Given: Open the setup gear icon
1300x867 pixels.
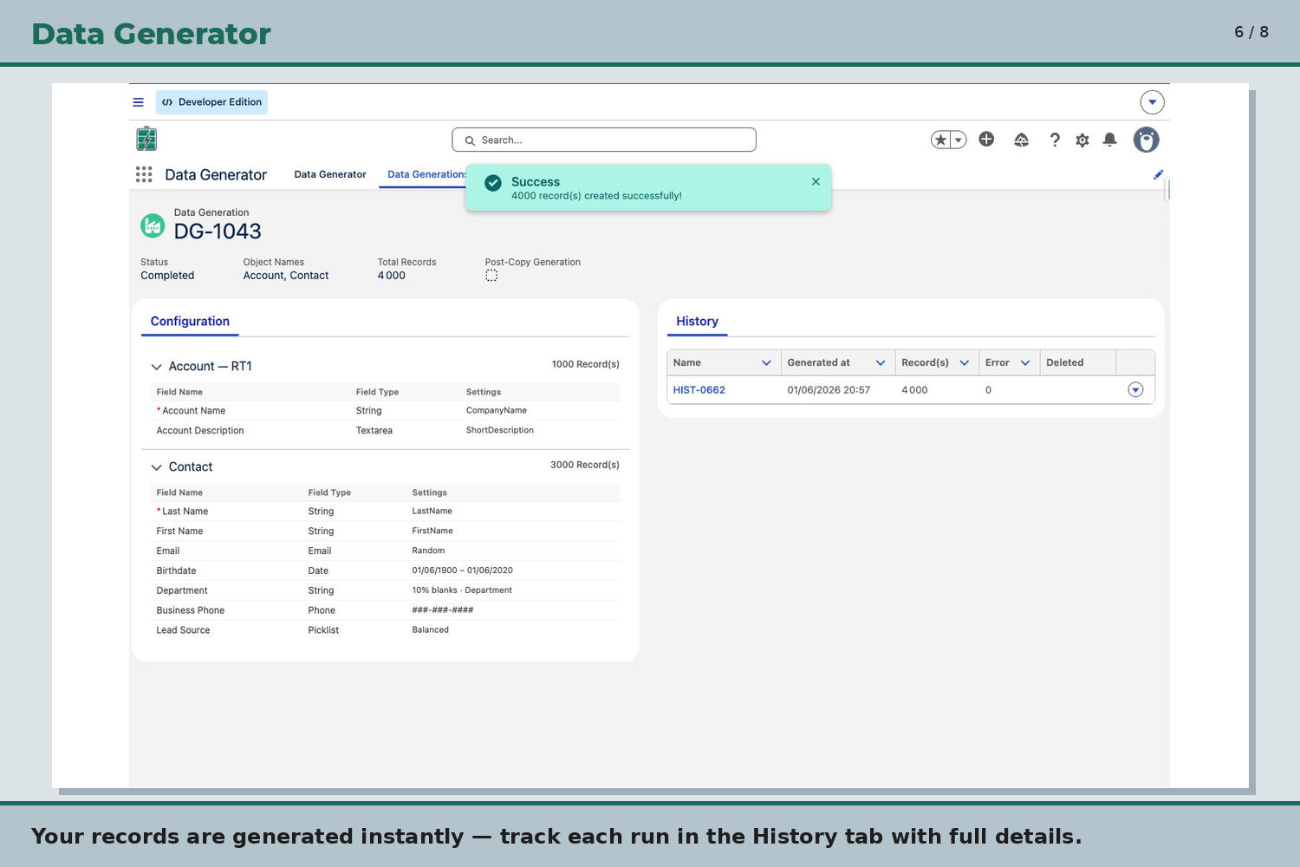Looking at the screenshot, I should tap(1082, 140).
